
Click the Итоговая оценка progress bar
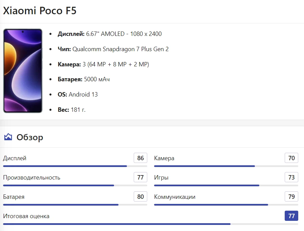[150, 224]
